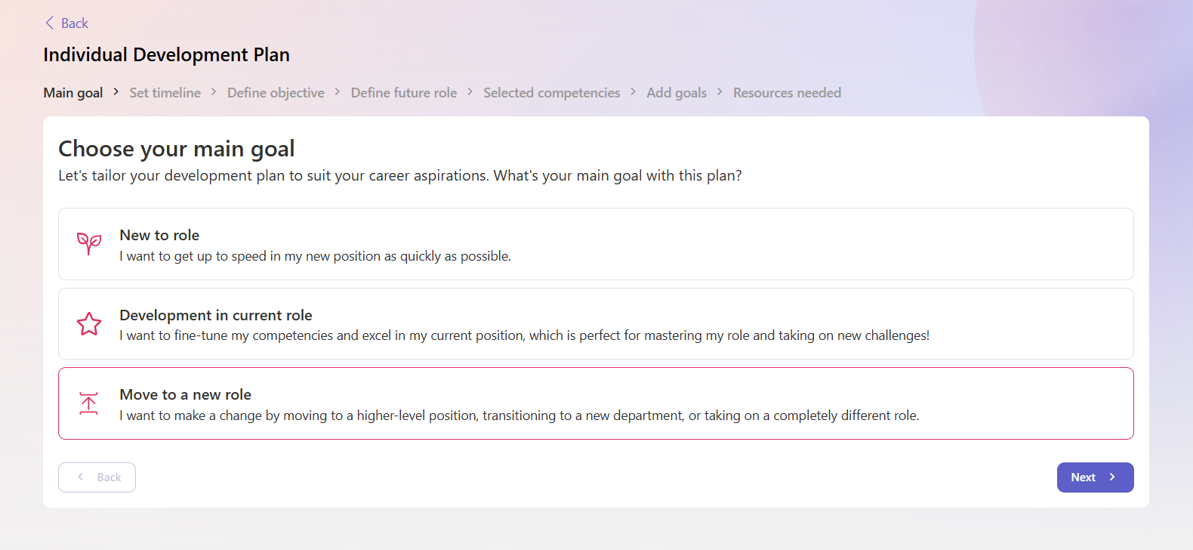Jump to the Selected competencies step
Image resolution: width=1193 pixels, height=550 pixels.
click(x=552, y=93)
